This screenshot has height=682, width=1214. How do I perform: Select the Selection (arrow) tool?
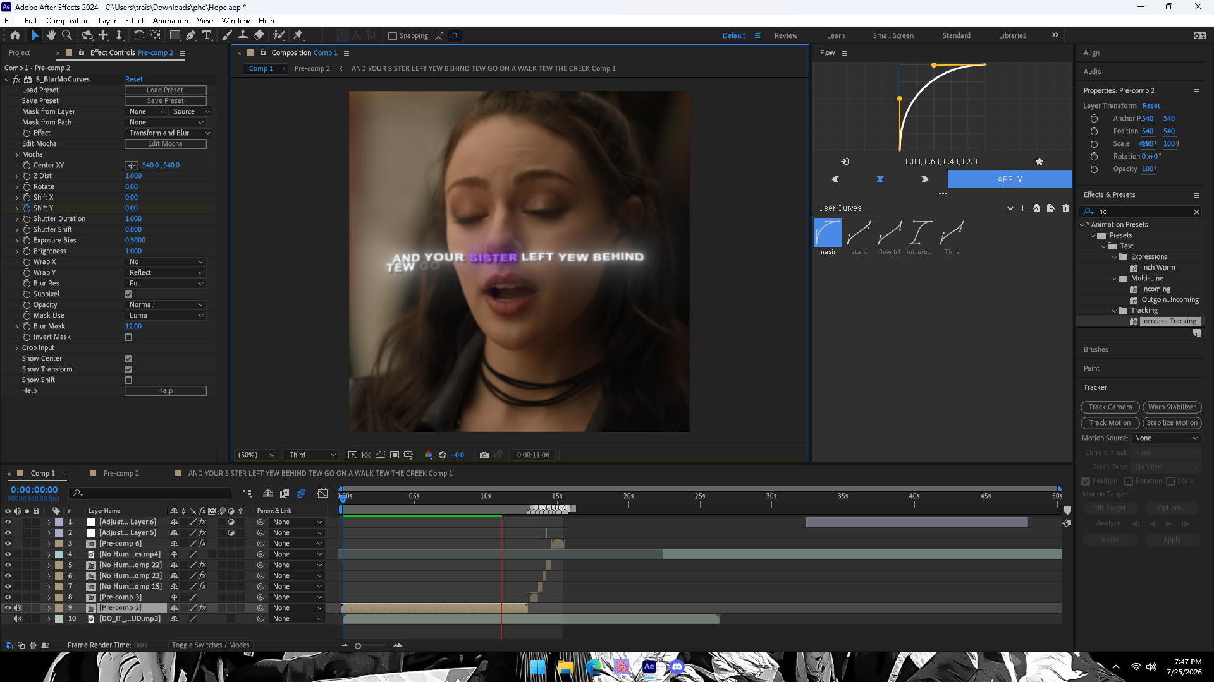(35, 35)
